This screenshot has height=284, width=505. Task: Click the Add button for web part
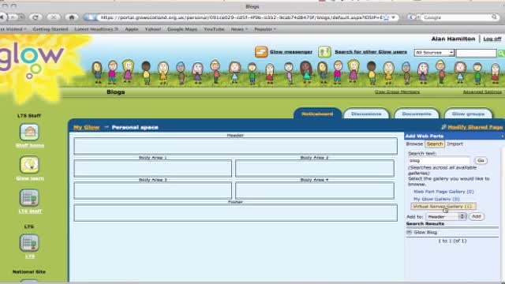[x=477, y=216]
